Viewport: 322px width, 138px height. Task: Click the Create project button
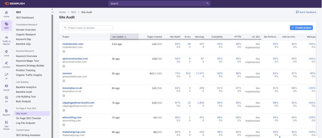point(301,28)
